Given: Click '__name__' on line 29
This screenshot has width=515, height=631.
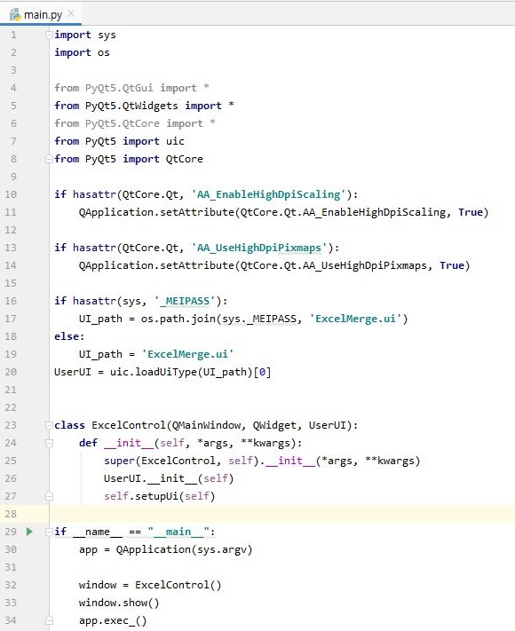Looking at the screenshot, I should (98, 532).
